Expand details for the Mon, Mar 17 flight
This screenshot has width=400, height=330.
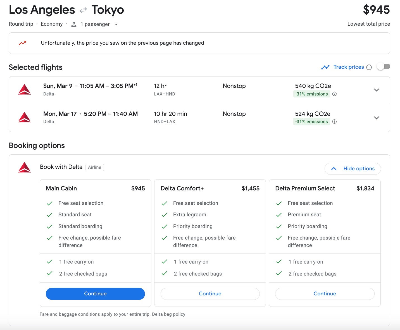pos(377,118)
